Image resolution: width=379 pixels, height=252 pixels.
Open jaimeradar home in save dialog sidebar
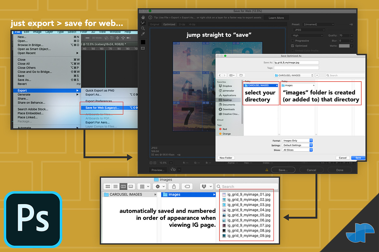click(227, 91)
